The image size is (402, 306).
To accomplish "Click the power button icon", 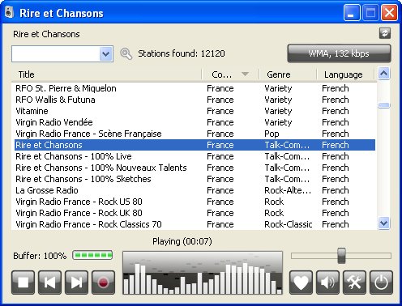I will tap(381, 283).
